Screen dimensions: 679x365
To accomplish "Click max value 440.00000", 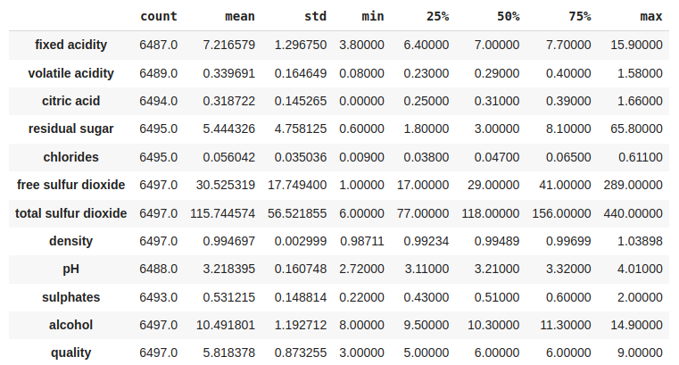I will point(633,213).
